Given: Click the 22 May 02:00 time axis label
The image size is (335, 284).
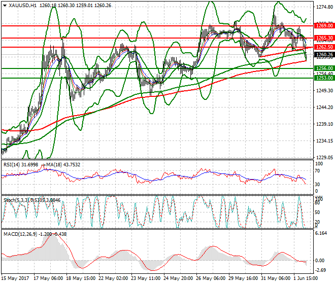Looking at the screenshot, I should pos(113,278).
